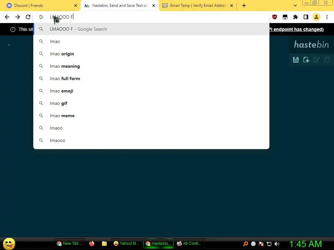334x250 pixels.
Task: Select the 'lmao meme' suggestion
Action: point(151,116)
